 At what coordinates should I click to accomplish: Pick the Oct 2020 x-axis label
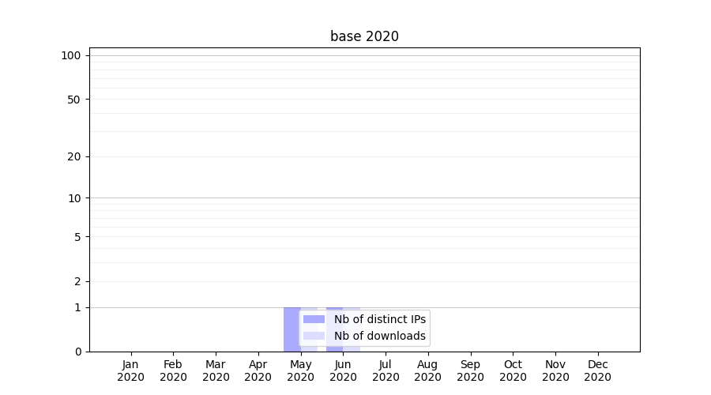click(x=513, y=371)
